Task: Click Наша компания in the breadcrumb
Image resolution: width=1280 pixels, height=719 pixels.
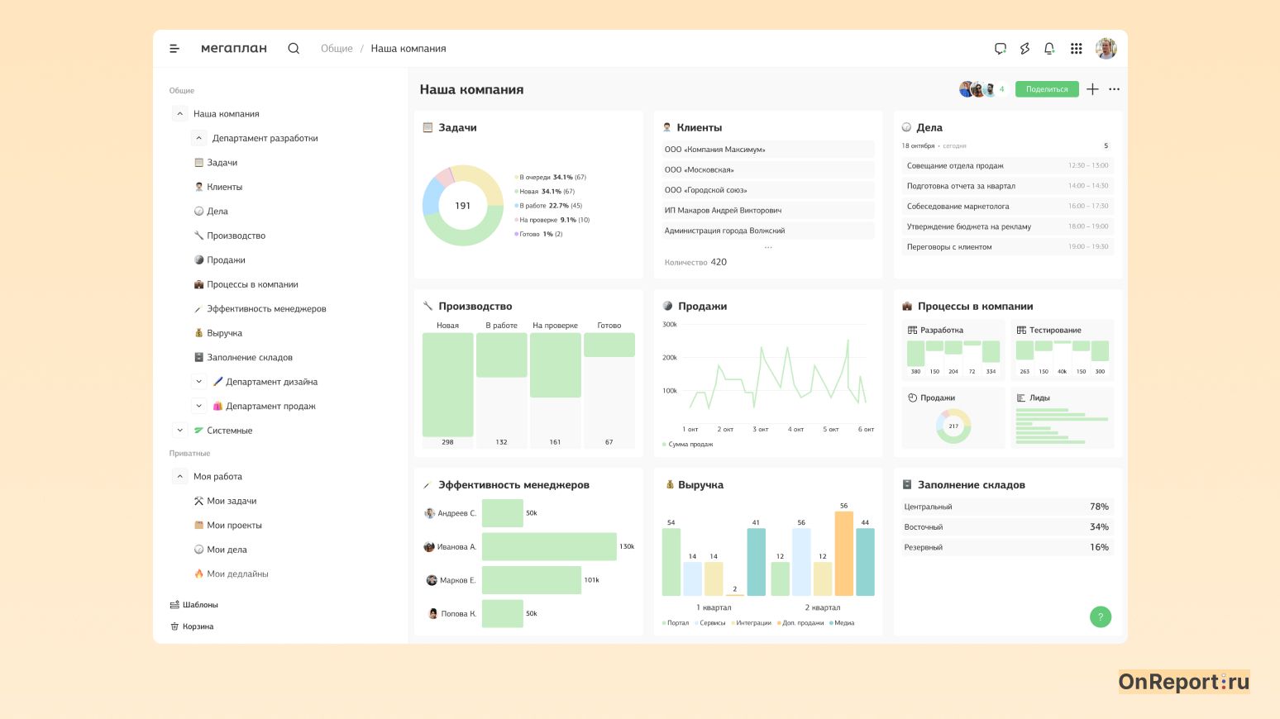Action: coord(408,49)
